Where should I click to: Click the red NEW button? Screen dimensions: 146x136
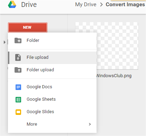tap(28, 27)
